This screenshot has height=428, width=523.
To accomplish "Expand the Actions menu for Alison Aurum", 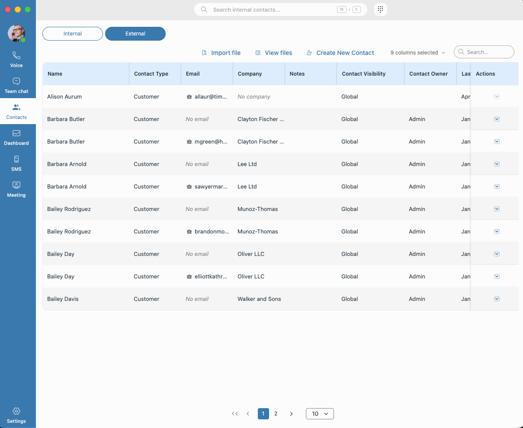I will [x=497, y=96].
